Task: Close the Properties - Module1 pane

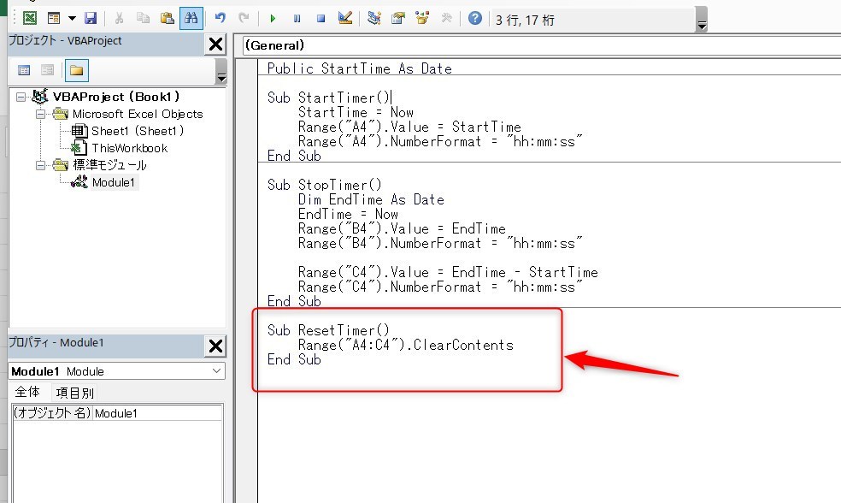Action: [215, 346]
